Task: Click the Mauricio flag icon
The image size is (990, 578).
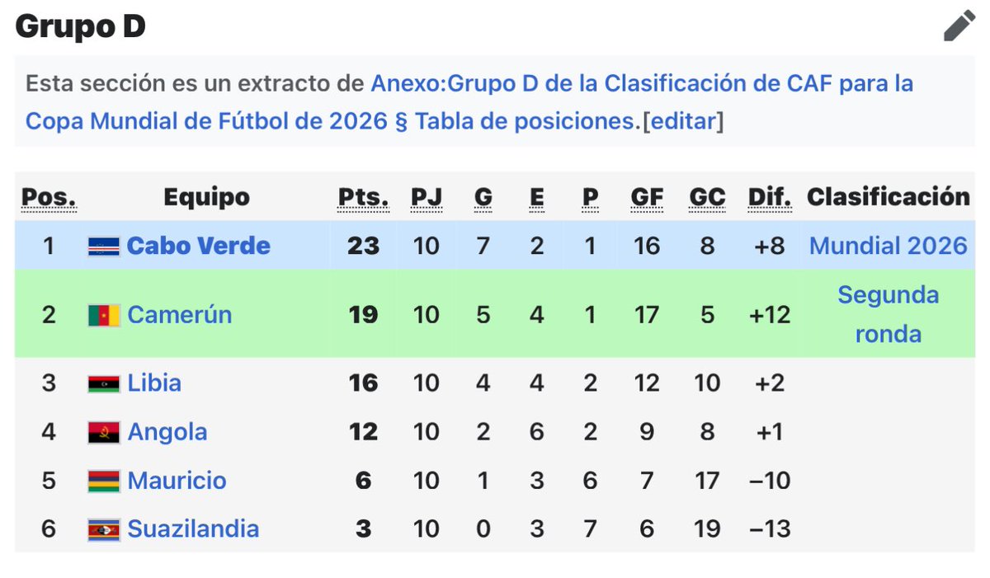Action: (x=104, y=481)
